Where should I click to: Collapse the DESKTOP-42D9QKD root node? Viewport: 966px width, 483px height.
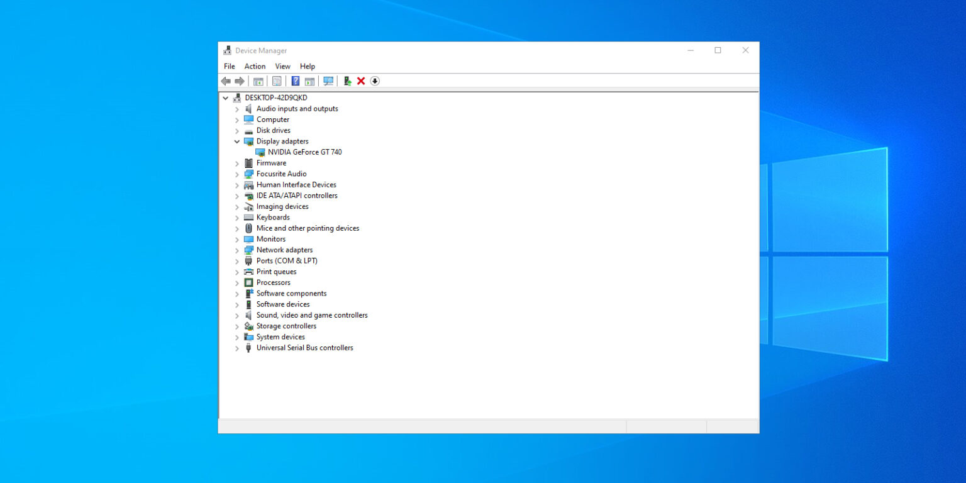226,98
